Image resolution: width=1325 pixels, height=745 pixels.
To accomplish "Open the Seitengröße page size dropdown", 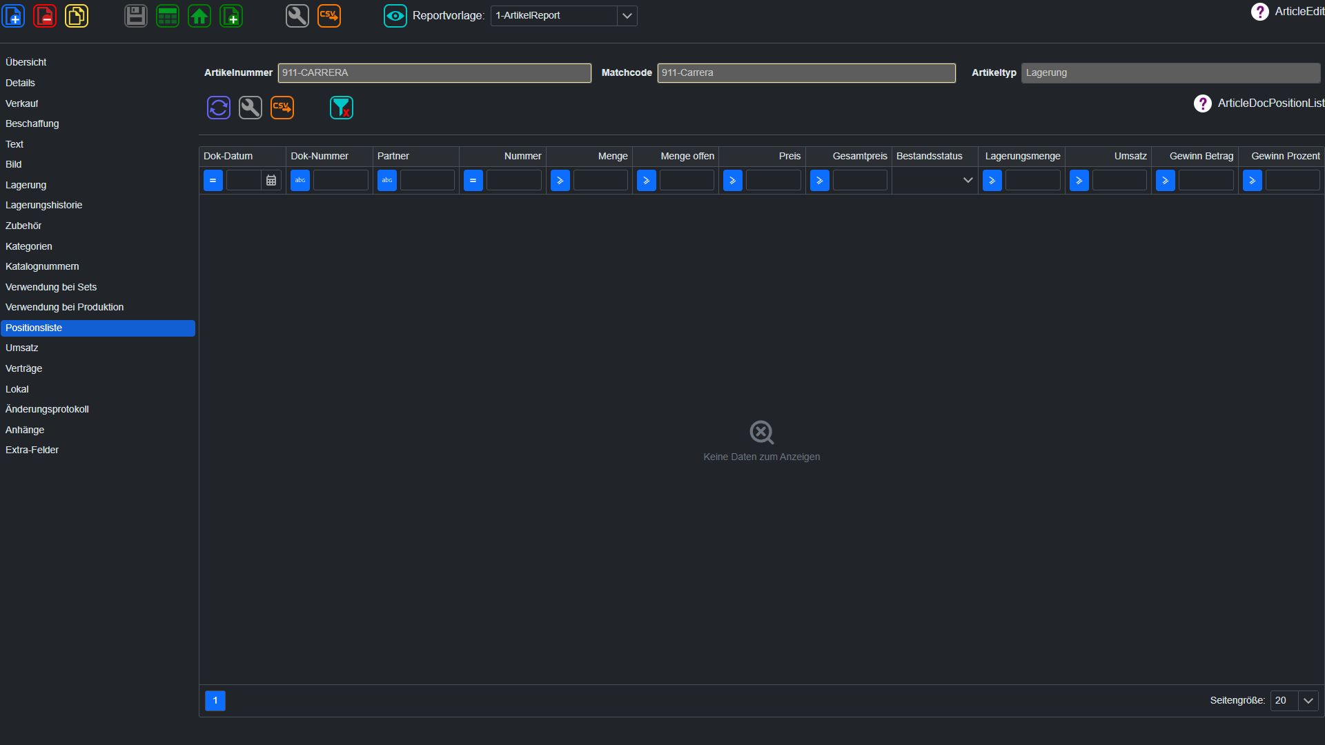I will (x=1308, y=701).
